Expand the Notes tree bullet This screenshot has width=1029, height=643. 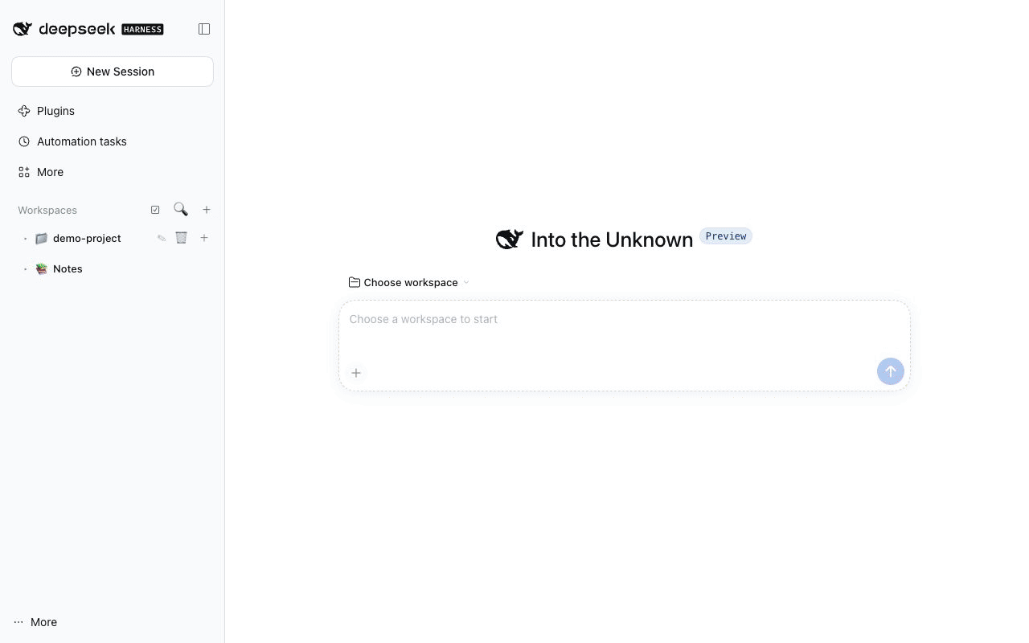pos(26,269)
